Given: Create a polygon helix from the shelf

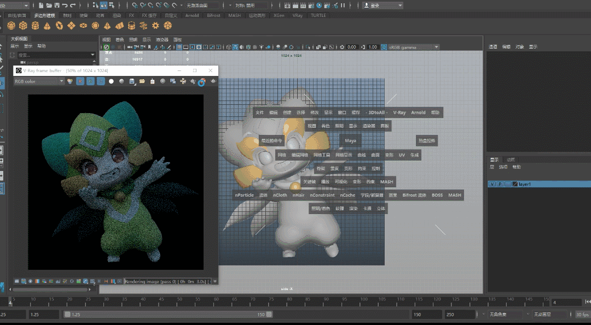Looking at the screenshot, I should (143, 26).
